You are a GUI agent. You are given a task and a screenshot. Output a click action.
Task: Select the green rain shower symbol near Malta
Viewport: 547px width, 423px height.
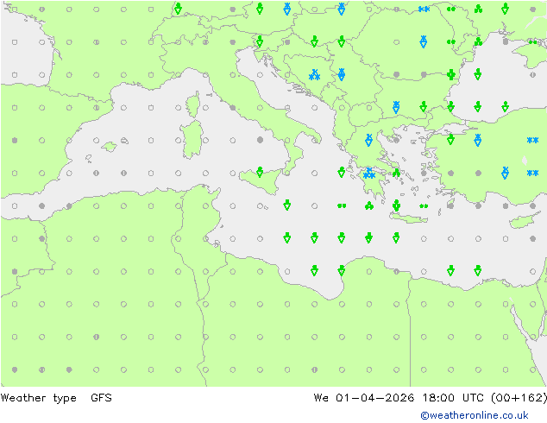(287, 205)
